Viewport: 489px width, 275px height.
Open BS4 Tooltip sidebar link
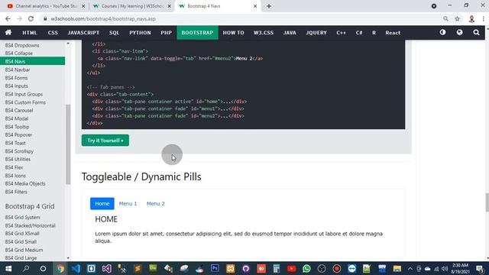(x=17, y=127)
